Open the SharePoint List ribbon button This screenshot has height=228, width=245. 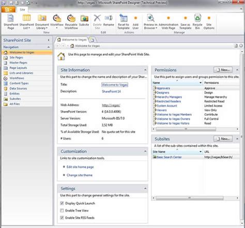[x=26, y=22]
